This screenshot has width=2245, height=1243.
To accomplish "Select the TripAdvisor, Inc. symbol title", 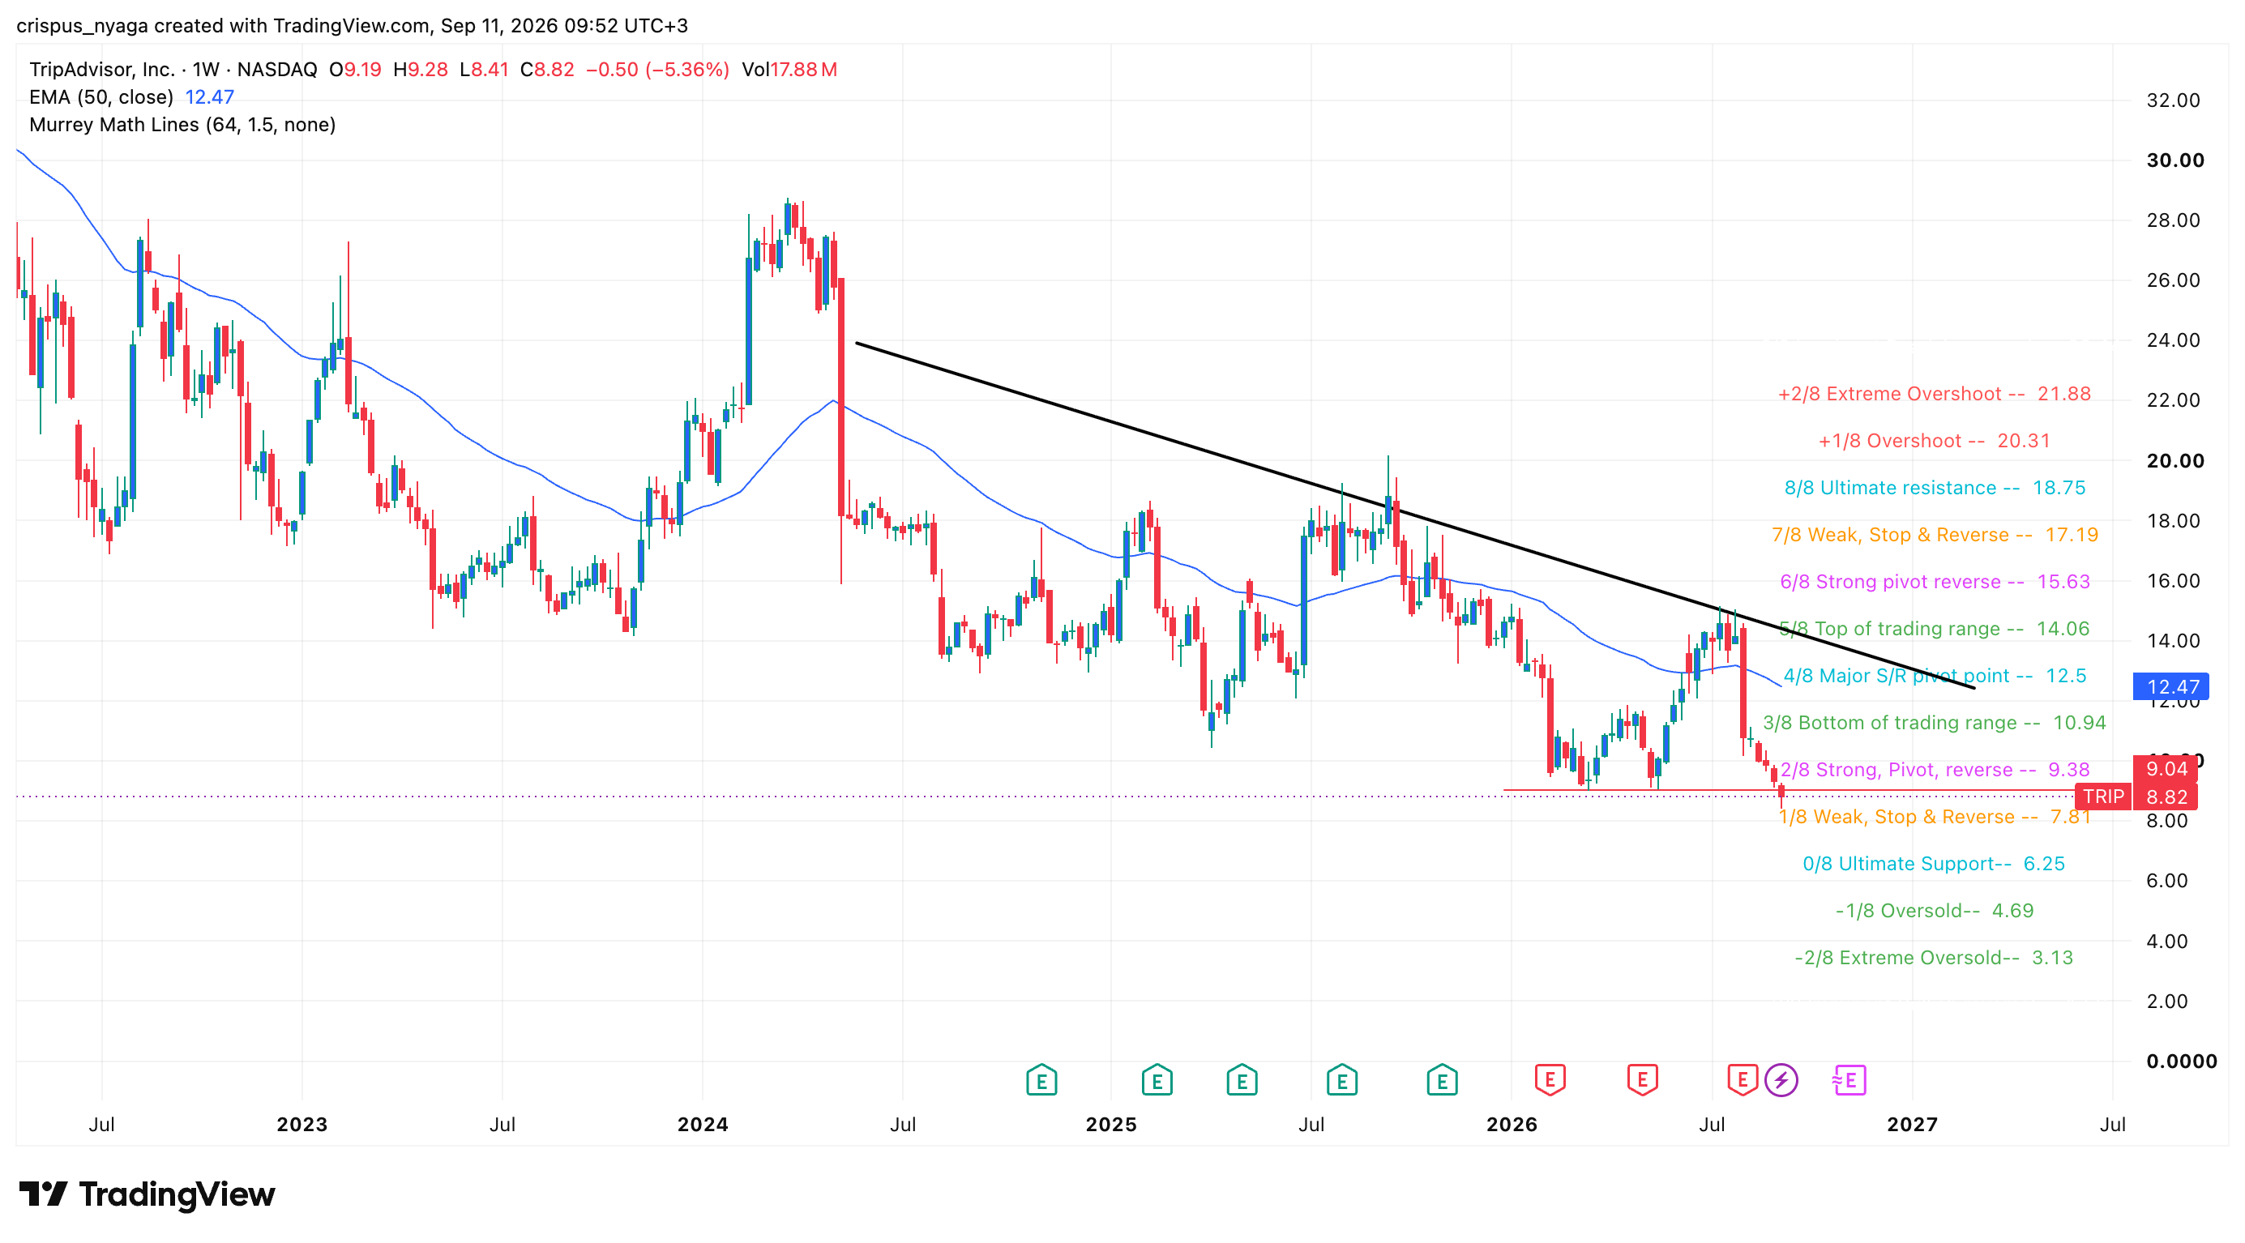I will tap(102, 69).
